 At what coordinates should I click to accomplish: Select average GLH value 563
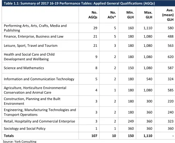[170, 46]
